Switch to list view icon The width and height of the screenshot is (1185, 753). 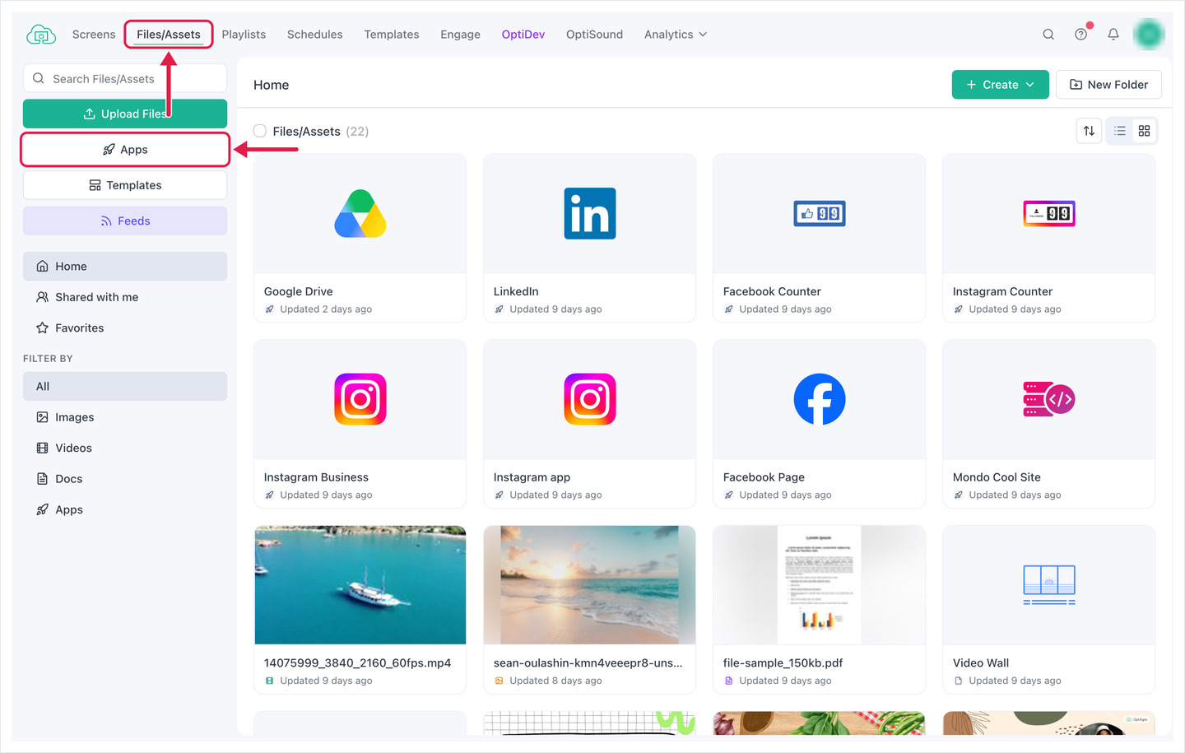[x=1120, y=131]
